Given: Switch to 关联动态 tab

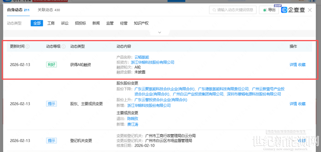Looking at the screenshot, I should [49, 10].
